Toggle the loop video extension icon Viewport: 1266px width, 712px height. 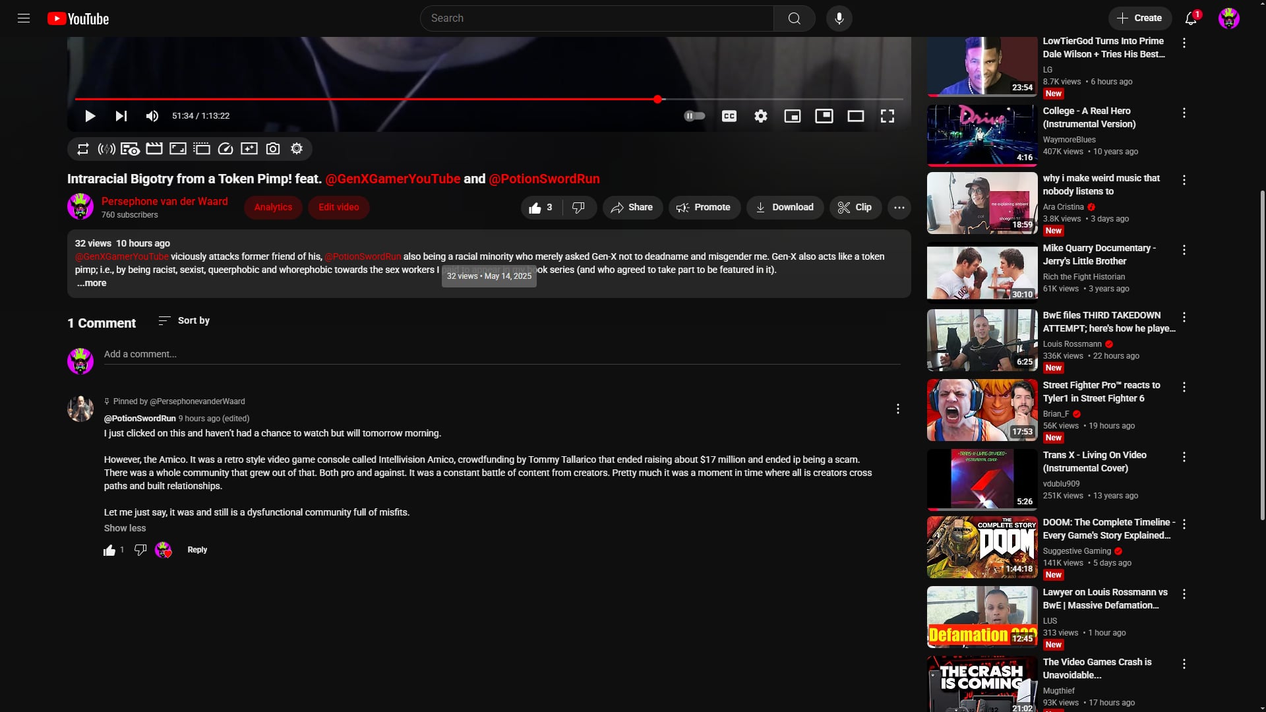tap(83, 149)
